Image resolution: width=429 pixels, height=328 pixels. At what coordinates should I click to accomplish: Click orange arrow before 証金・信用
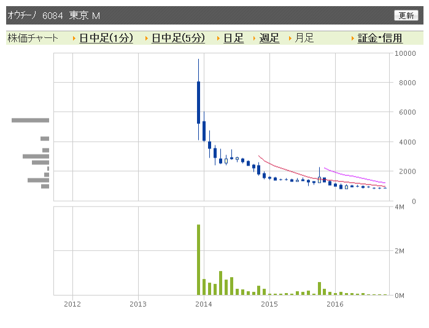point(353,39)
